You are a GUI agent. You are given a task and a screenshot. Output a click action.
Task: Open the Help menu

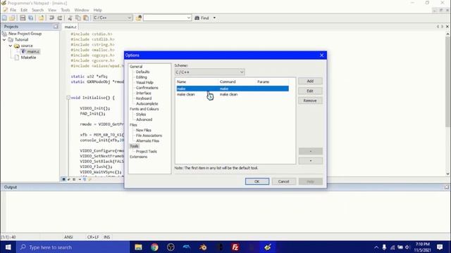point(97,10)
